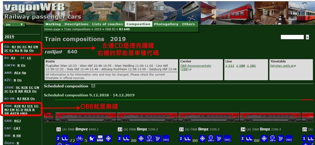Click the air conditioning snowflake of car 21
This screenshot has width=315, height=145.
(x=108, y=138)
